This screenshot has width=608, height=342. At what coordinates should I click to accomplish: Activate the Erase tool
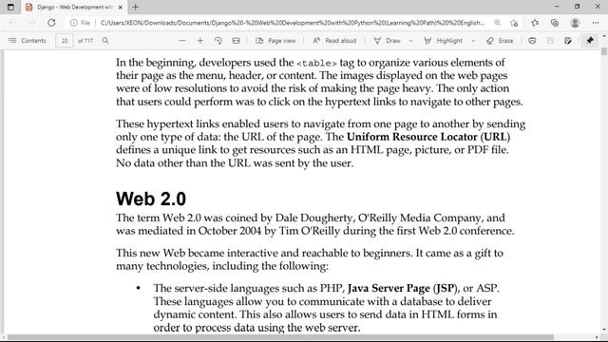500,41
